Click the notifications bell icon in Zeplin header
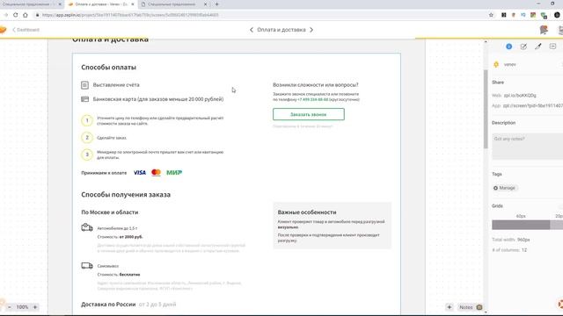 tap(544, 30)
